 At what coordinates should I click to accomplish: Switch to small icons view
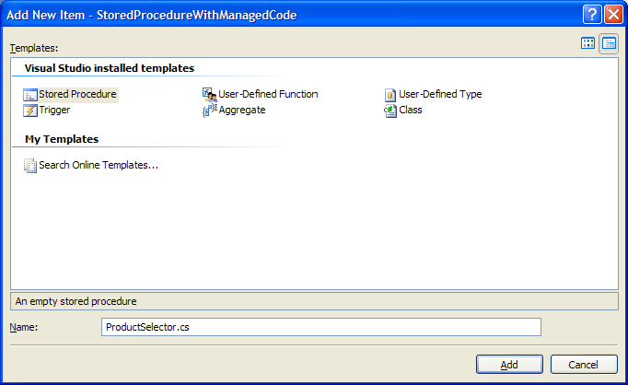pyautogui.click(x=609, y=43)
